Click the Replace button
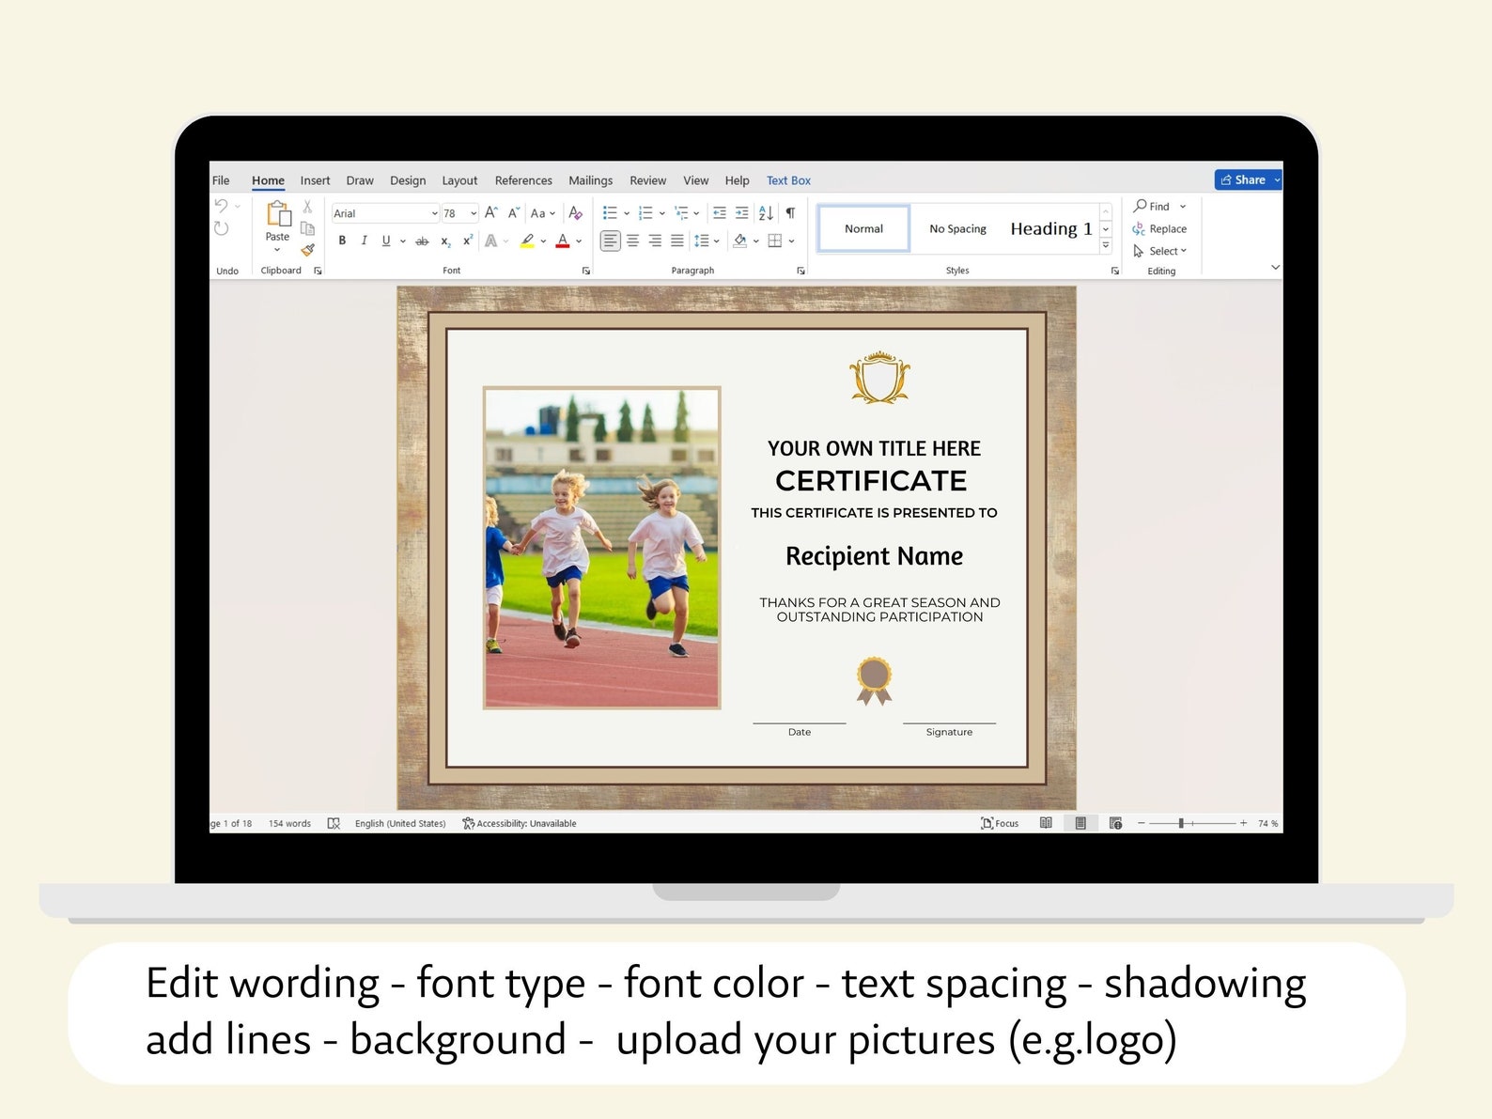The image size is (1492, 1119). 1160,228
